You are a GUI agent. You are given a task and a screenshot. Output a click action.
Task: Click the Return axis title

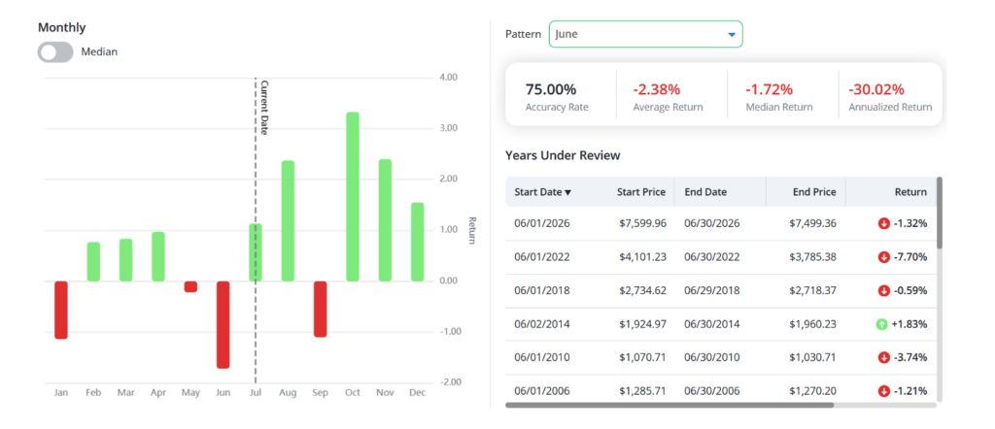coord(471,230)
